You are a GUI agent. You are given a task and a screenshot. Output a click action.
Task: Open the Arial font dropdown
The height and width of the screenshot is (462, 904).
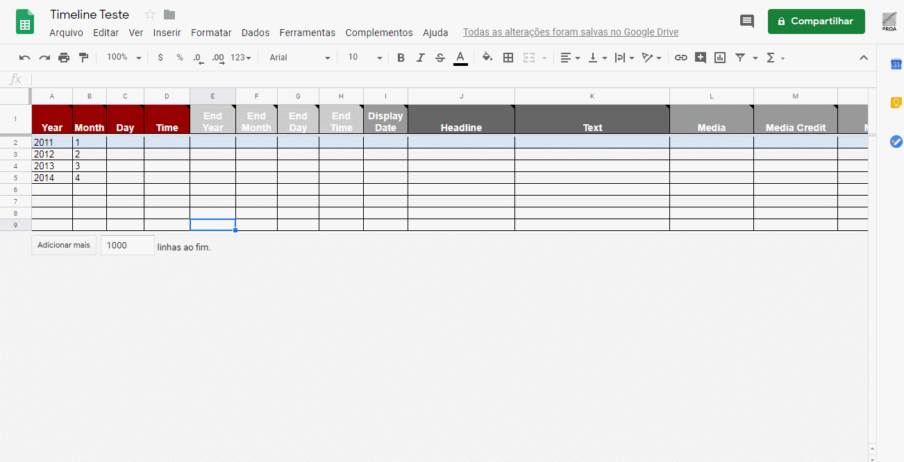pyautogui.click(x=300, y=58)
